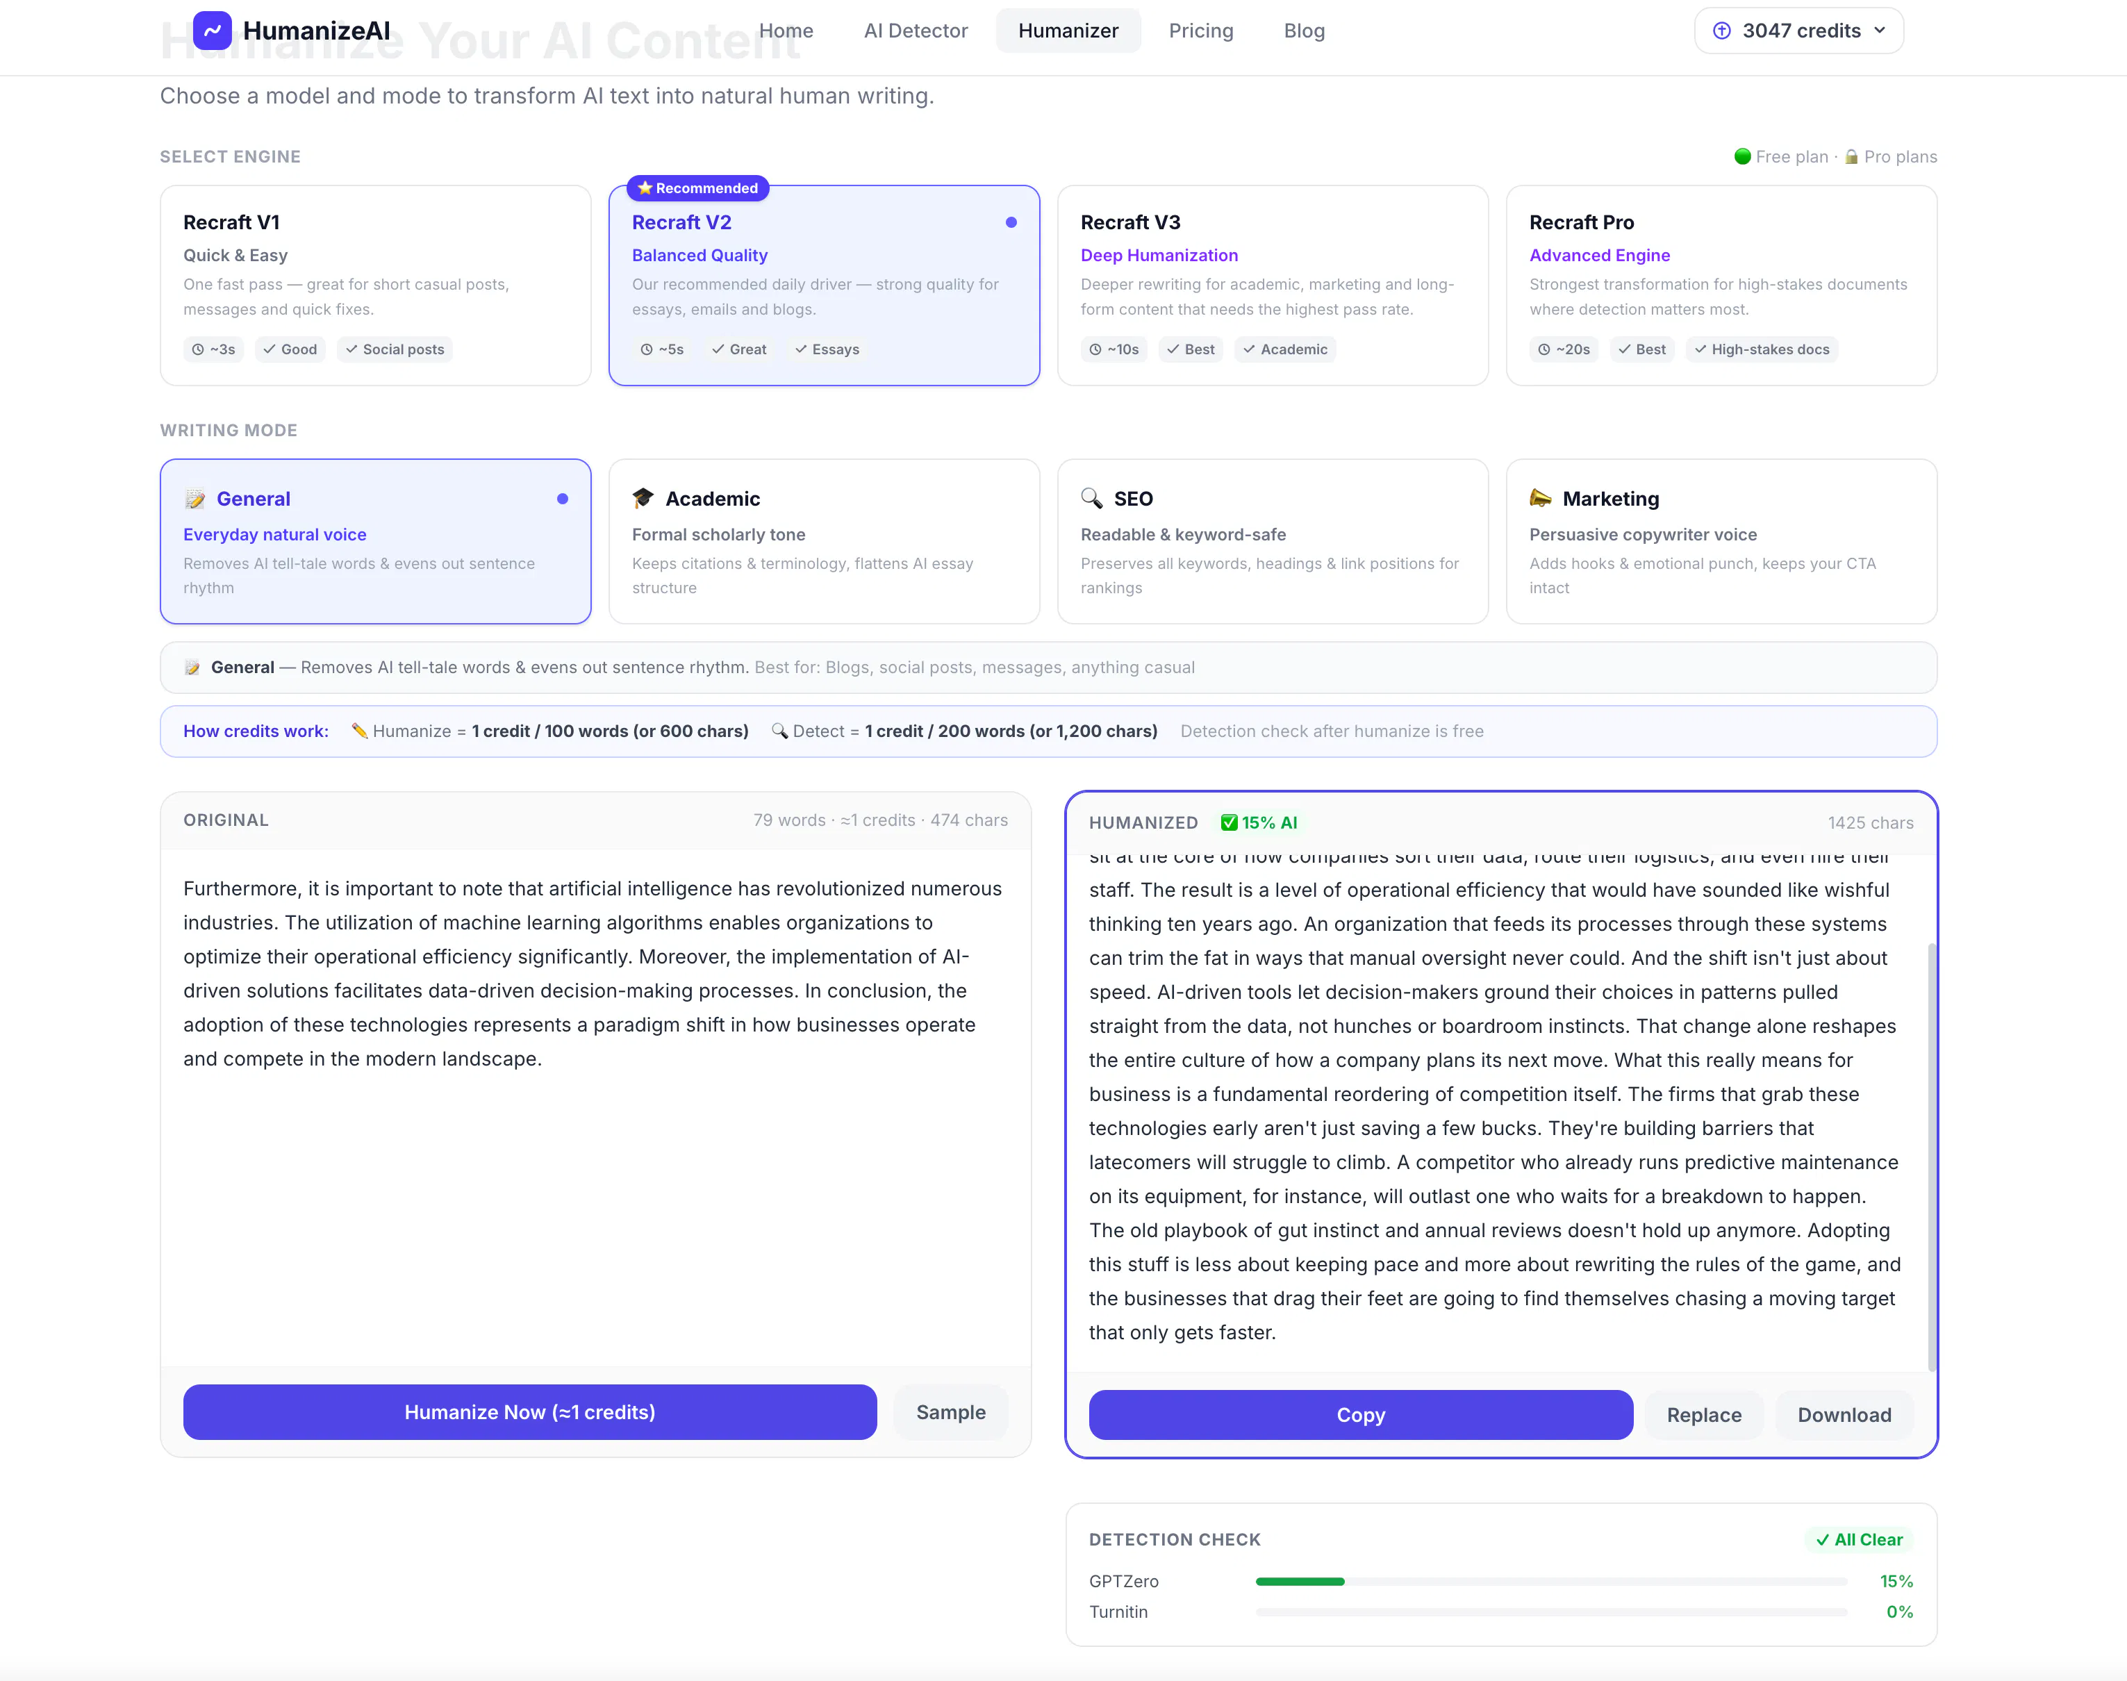The width and height of the screenshot is (2127, 1681).
Task: Click the credits circle-arrow icon
Action: pyautogui.click(x=1721, y=31)
